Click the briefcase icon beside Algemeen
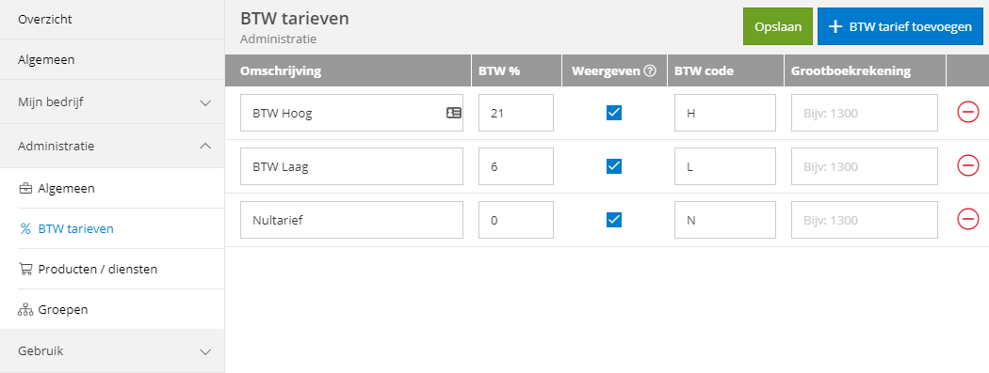The height and width of the screenshot is (373, 989). 25,188
